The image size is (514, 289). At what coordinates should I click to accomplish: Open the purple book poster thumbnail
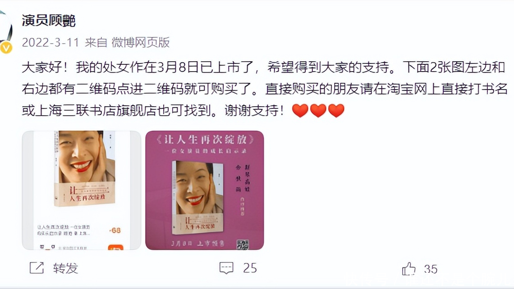(x=205, y=190)
